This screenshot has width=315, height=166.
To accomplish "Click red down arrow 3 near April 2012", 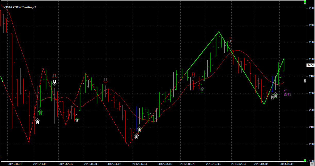I will (105, 80).
